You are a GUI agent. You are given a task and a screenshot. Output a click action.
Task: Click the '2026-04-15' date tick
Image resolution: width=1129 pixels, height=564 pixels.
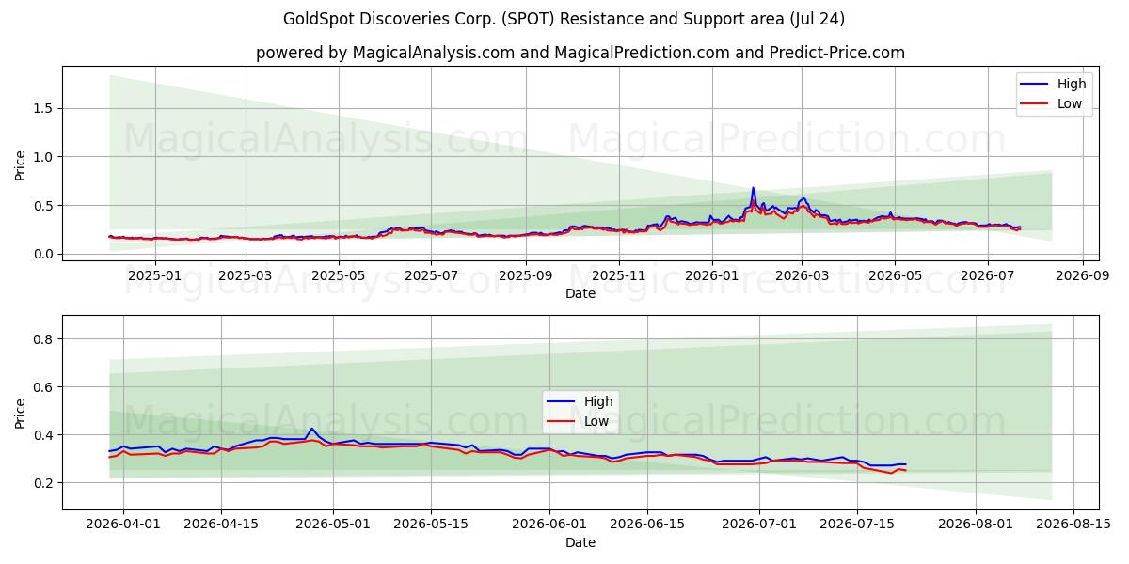tap(221, 525)
